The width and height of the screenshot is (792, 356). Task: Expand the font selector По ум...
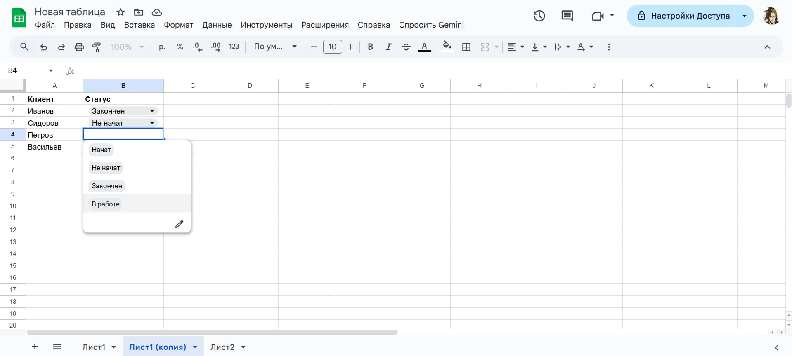[x=275, y=47]
